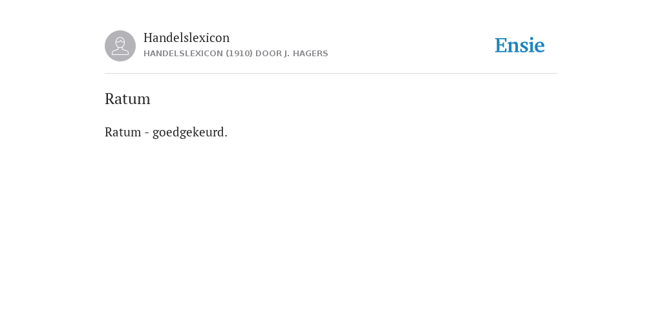Click the period ending the goedgekeurd definition

(x=226, y=136)
